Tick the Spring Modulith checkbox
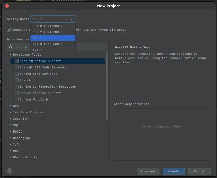 [17, 99]
